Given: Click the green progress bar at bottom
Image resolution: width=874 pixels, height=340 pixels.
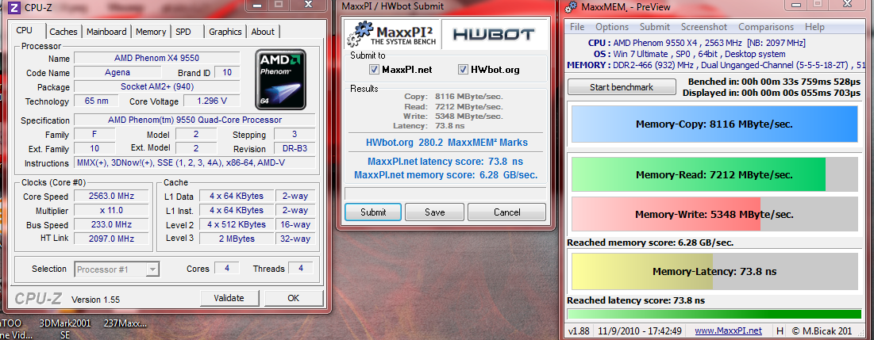Looking at the screenshot, I should pyautogui.click(x=714, y=314).
